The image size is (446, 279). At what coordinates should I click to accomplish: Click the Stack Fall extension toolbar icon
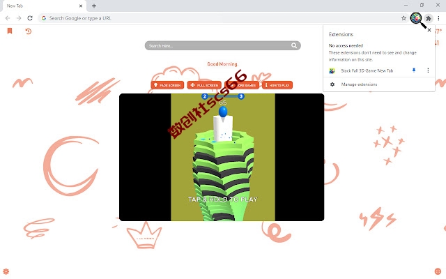(x=416, y=18)
